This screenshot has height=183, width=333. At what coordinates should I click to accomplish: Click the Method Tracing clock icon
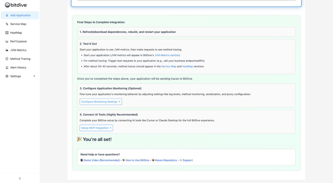tap(7, 59)
